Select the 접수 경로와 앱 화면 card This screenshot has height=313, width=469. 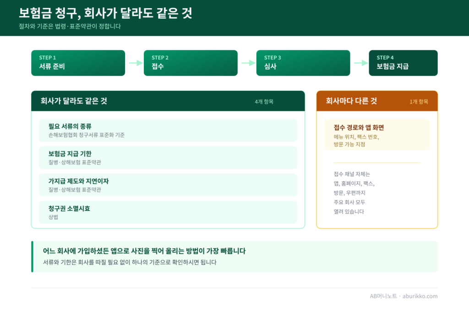pos(377,135)
